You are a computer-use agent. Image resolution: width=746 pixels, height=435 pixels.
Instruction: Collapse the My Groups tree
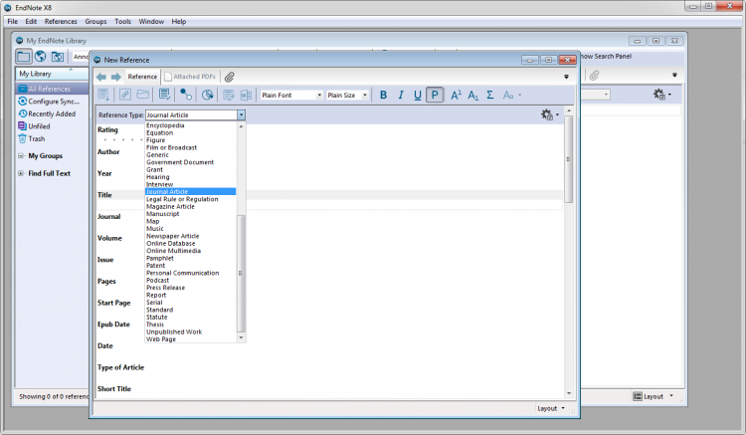pyautogui.click(x=21, y=155)
